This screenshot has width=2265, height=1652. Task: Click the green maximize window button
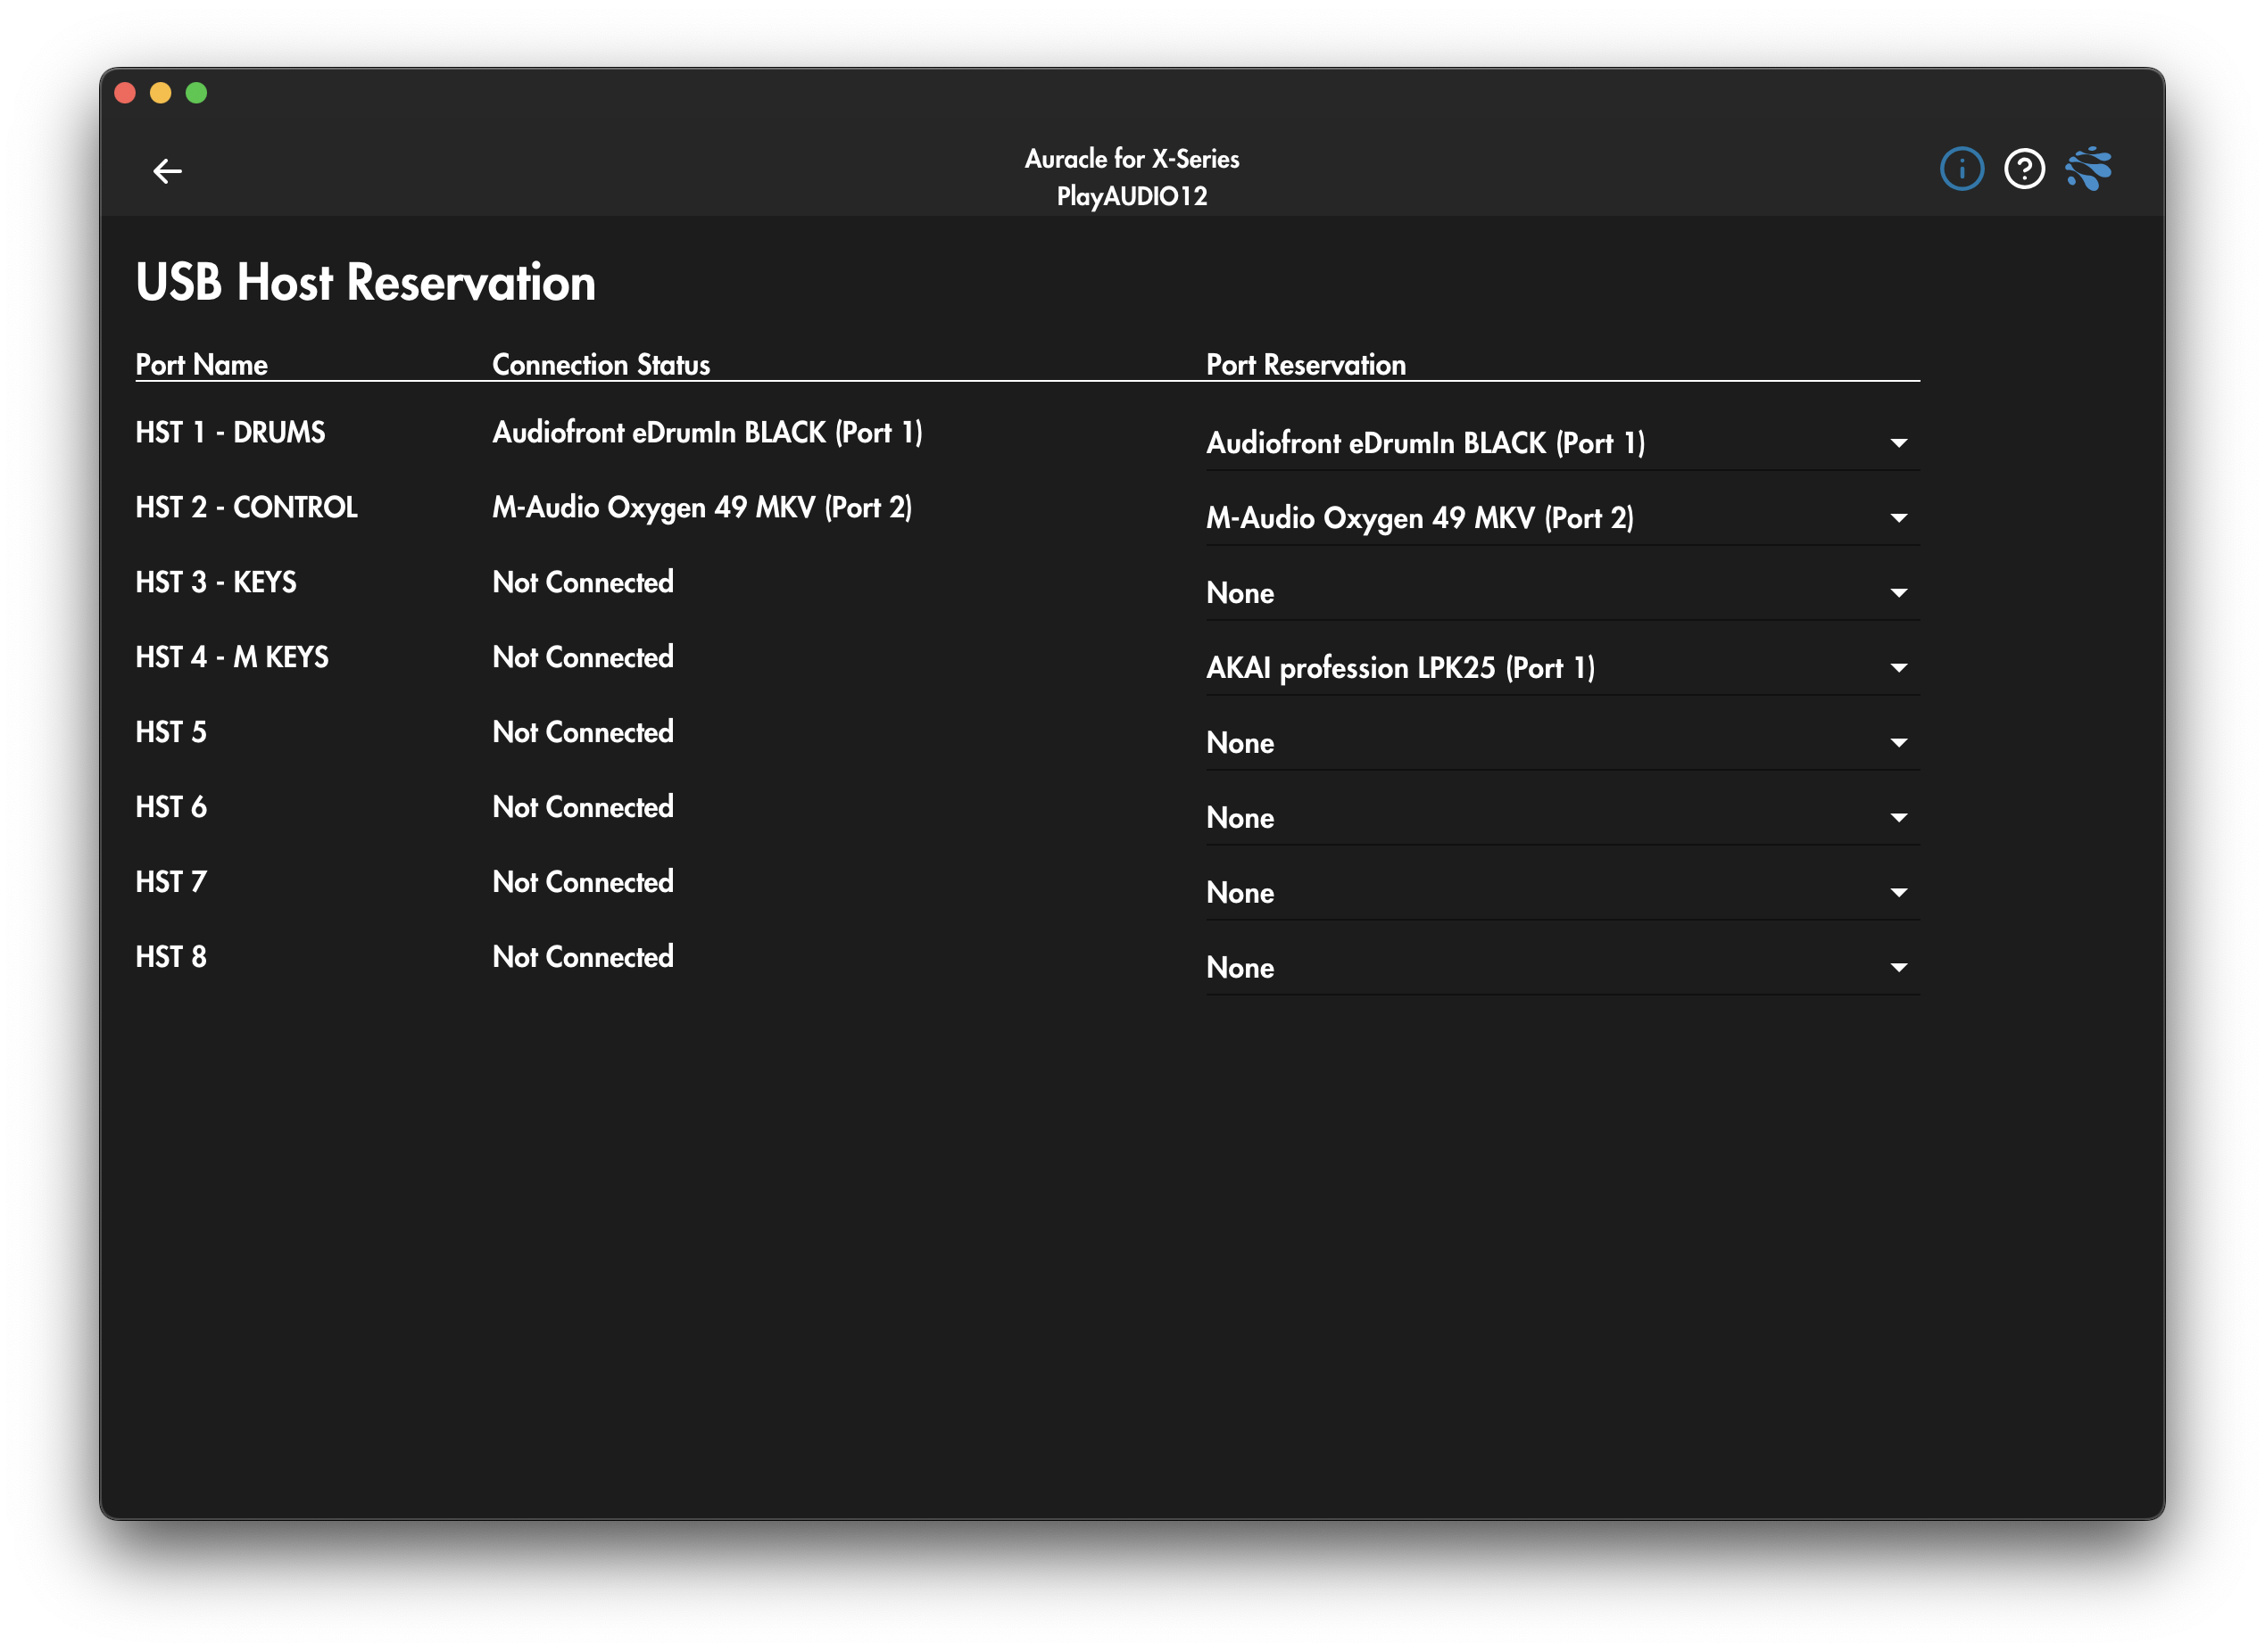196,93
